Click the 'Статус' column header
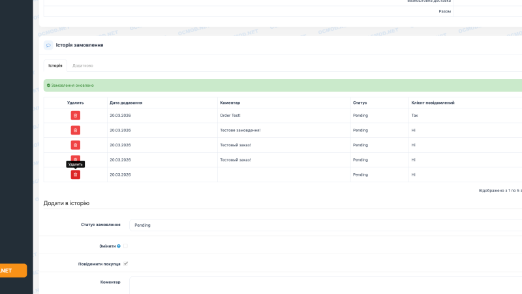The image size is (522, 294). [360, 103]
